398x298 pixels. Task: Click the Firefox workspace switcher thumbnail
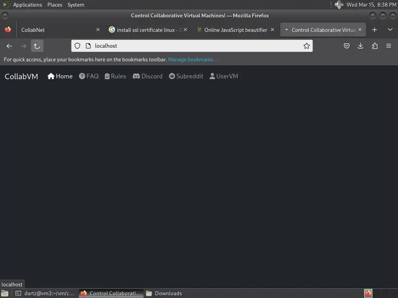(368, 293)
